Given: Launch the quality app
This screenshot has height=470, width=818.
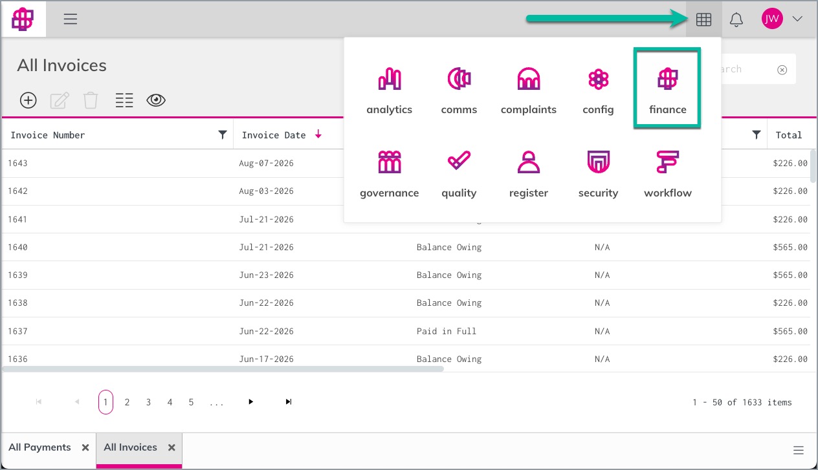Looking at the screenshot, I should [459, 174].
